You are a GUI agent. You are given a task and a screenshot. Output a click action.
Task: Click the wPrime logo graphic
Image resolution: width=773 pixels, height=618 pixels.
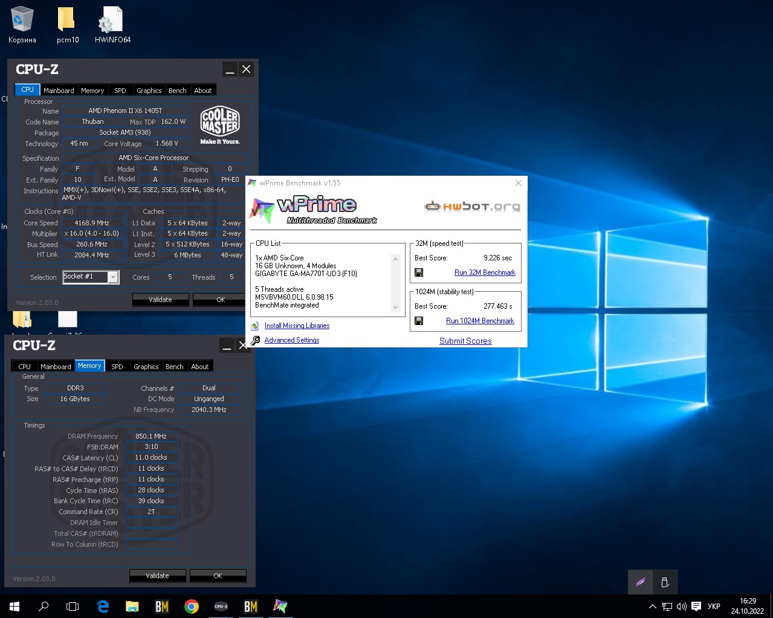[x=313, y=210]
